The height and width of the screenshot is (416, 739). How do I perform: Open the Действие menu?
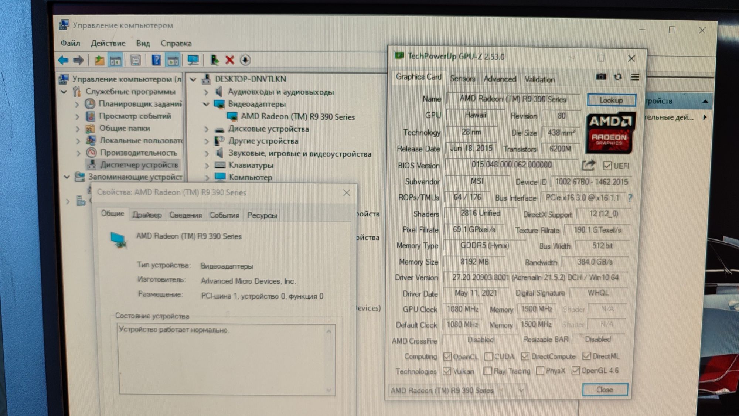[108, 43]
